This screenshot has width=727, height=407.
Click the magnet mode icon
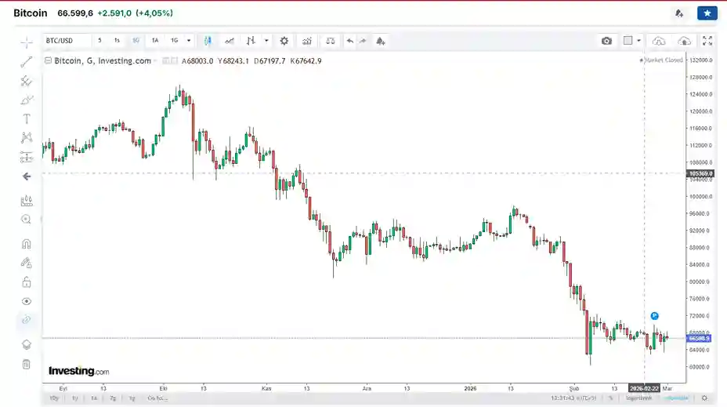27,244
